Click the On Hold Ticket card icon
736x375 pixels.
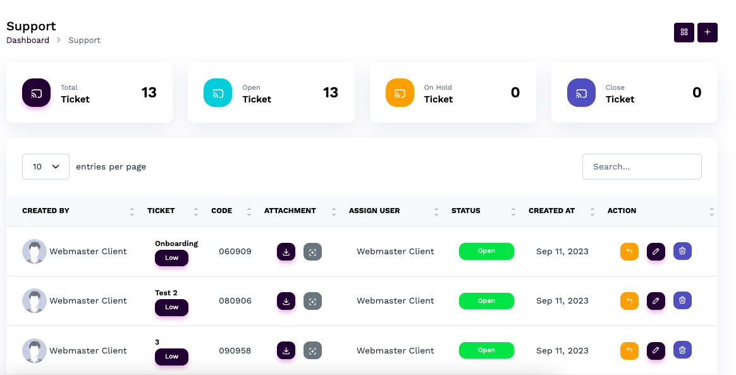tap(399, 92)
